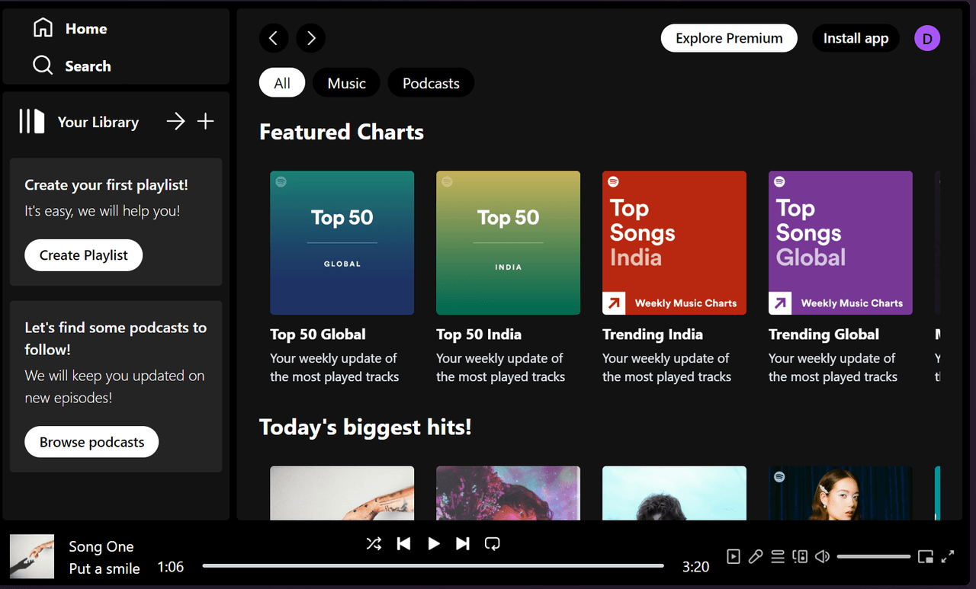976x589 pixels.
Task: Open the Now Playing view icon
Action: click(x=733, y=557)
